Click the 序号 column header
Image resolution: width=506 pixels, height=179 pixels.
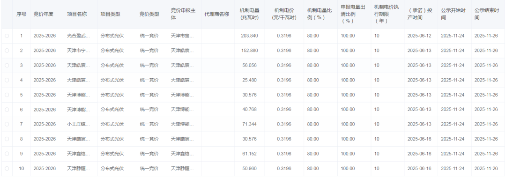tap(21, 14)
